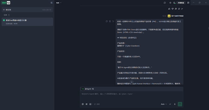This screenshot has width=209, height=110.
Task: Delete the user message with trash icon
Action: tap(110, 21)
